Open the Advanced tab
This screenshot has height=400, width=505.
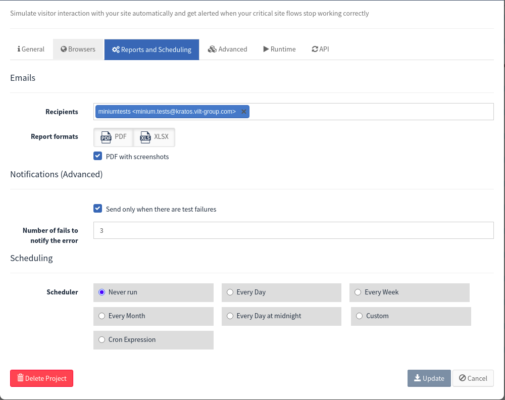228,49
